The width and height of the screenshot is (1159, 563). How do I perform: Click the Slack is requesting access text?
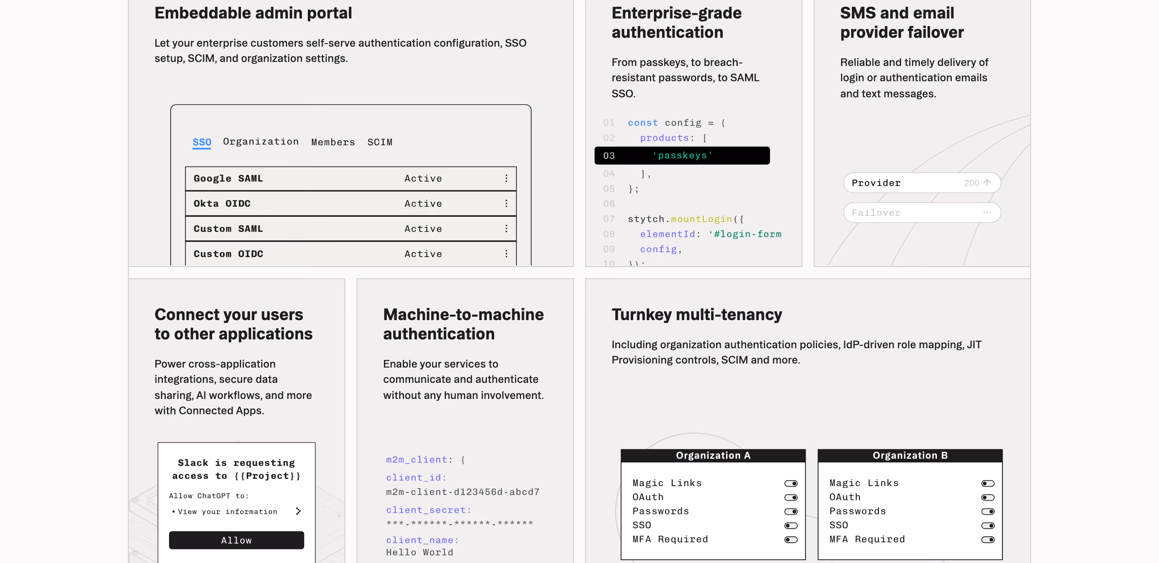(x=236, y=469)
